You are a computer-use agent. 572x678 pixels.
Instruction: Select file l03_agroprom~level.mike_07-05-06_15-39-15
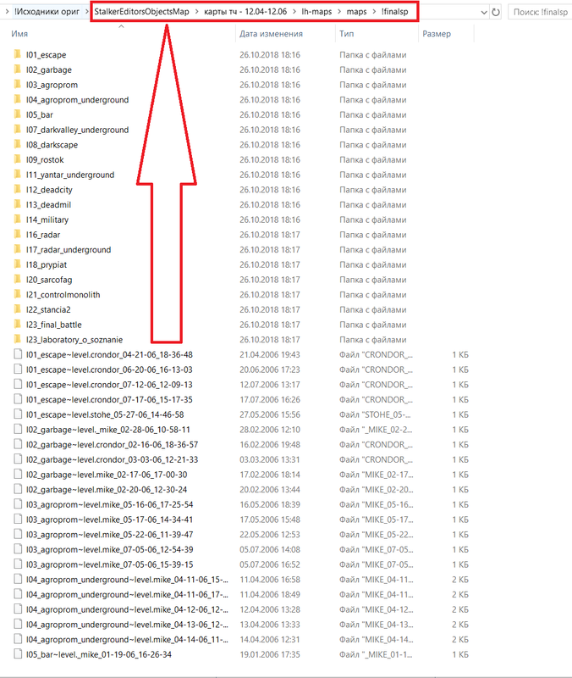click(109, 564)
